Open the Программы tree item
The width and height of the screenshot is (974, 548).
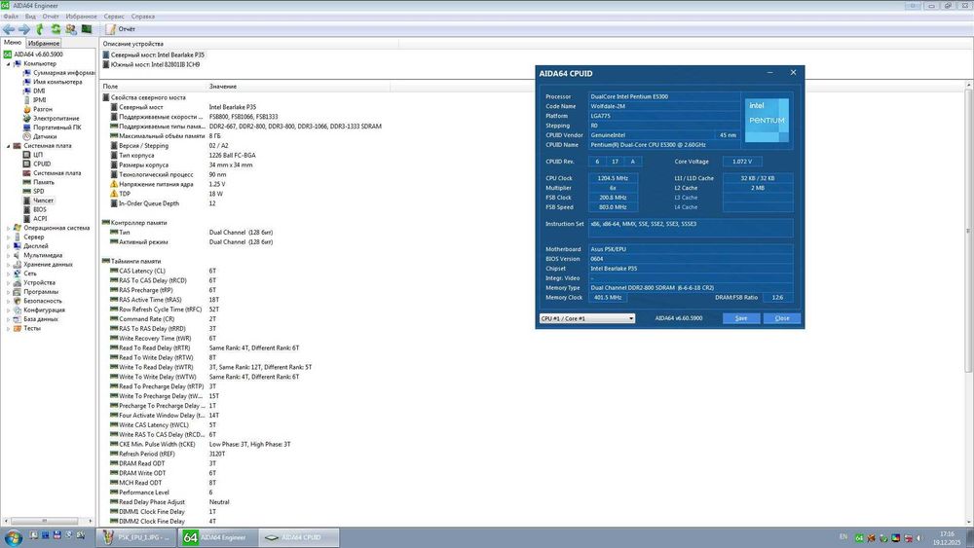tap(36, 292)
